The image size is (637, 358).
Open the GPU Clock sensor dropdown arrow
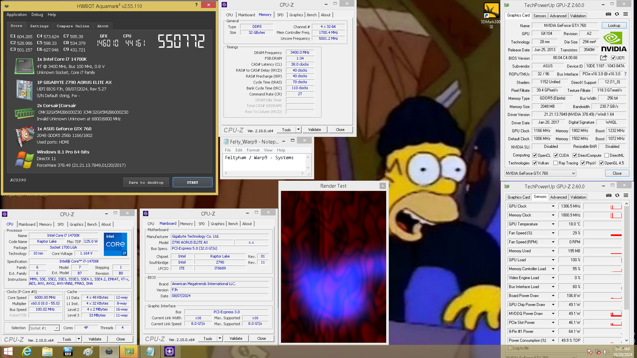click(x=553, y=206)
